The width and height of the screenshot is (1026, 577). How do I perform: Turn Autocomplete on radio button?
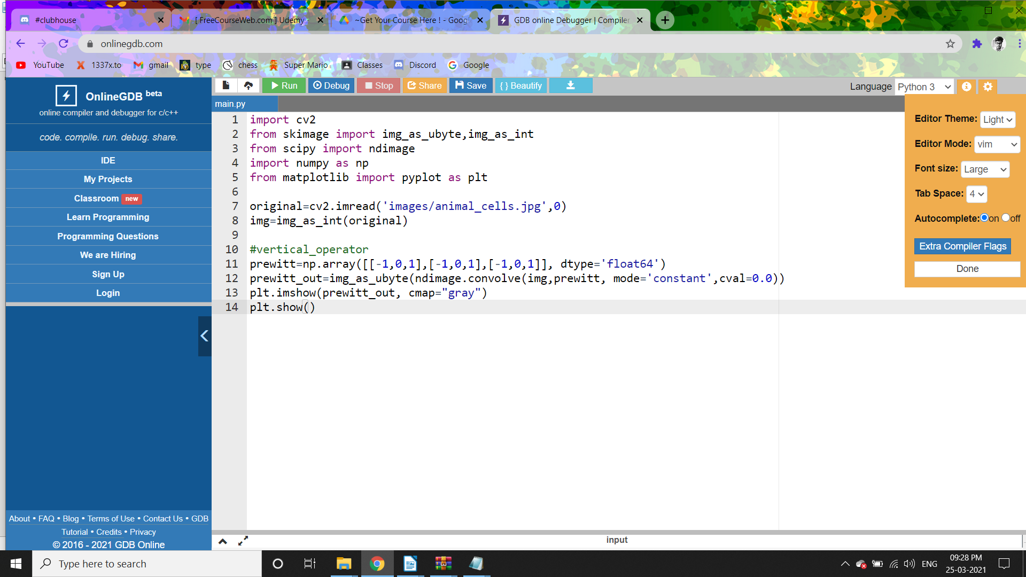[x=984, y=218]
